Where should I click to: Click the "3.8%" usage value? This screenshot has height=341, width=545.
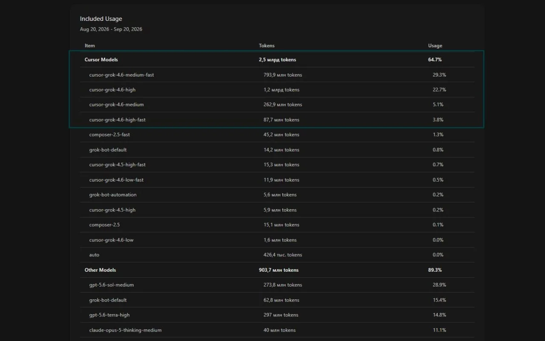[438, 120]
